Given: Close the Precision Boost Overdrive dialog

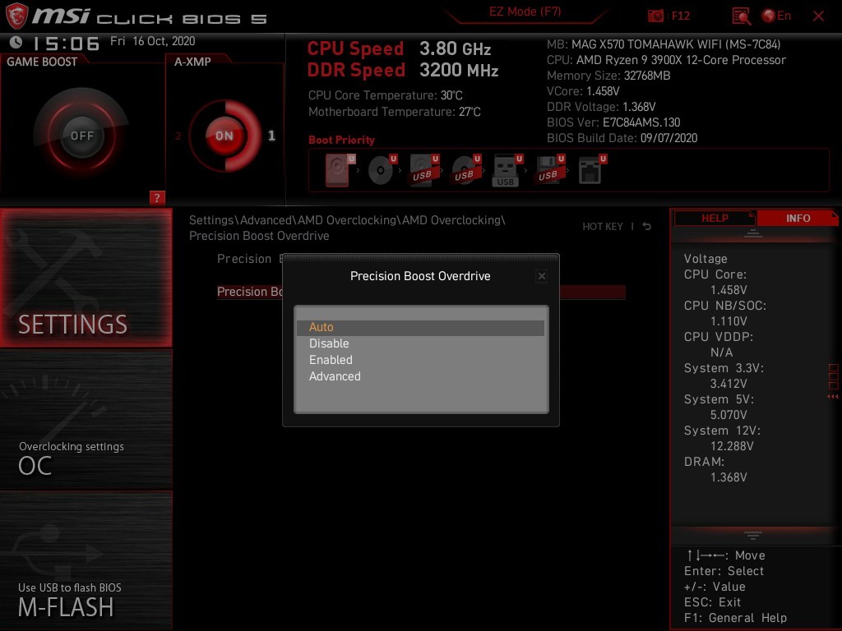Looking at the screenshot, I should tap(541, 276).
